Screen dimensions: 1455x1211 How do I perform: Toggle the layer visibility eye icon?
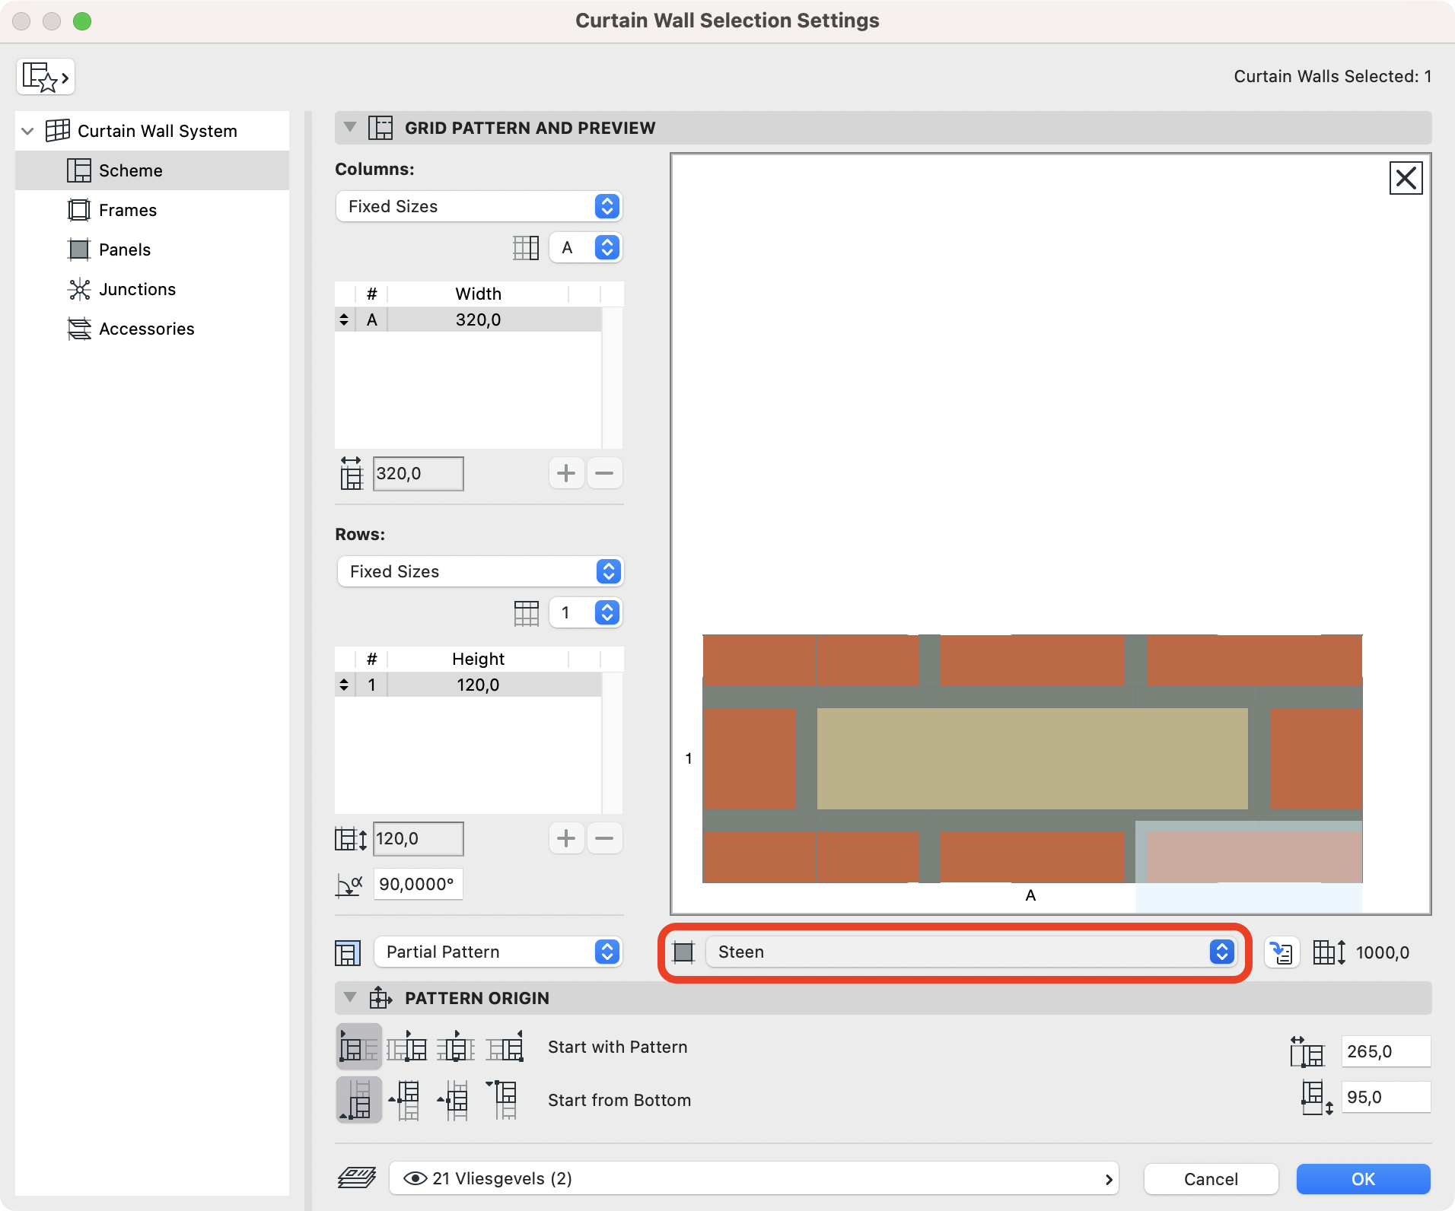coord(415,1178)
